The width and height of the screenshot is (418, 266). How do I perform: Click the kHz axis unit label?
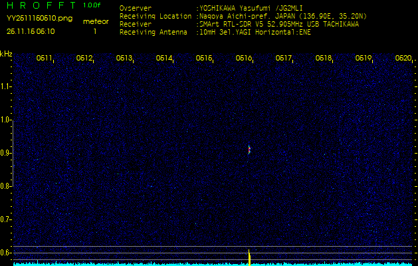[x=6, y=54]
